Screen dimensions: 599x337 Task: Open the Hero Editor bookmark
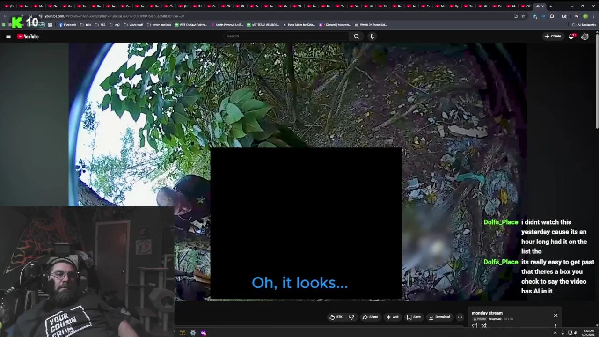click(299, 25)
